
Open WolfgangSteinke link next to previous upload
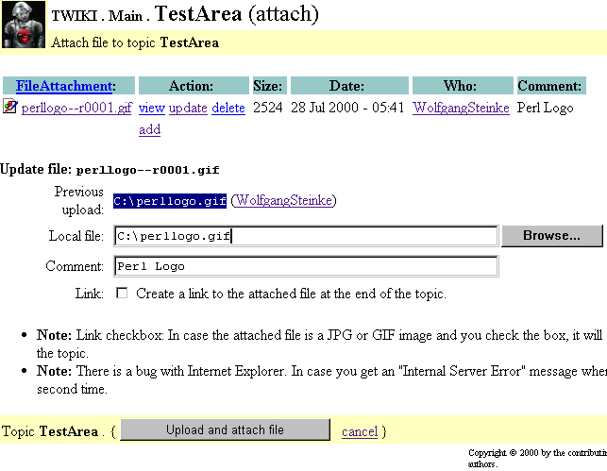click(283, 200)
